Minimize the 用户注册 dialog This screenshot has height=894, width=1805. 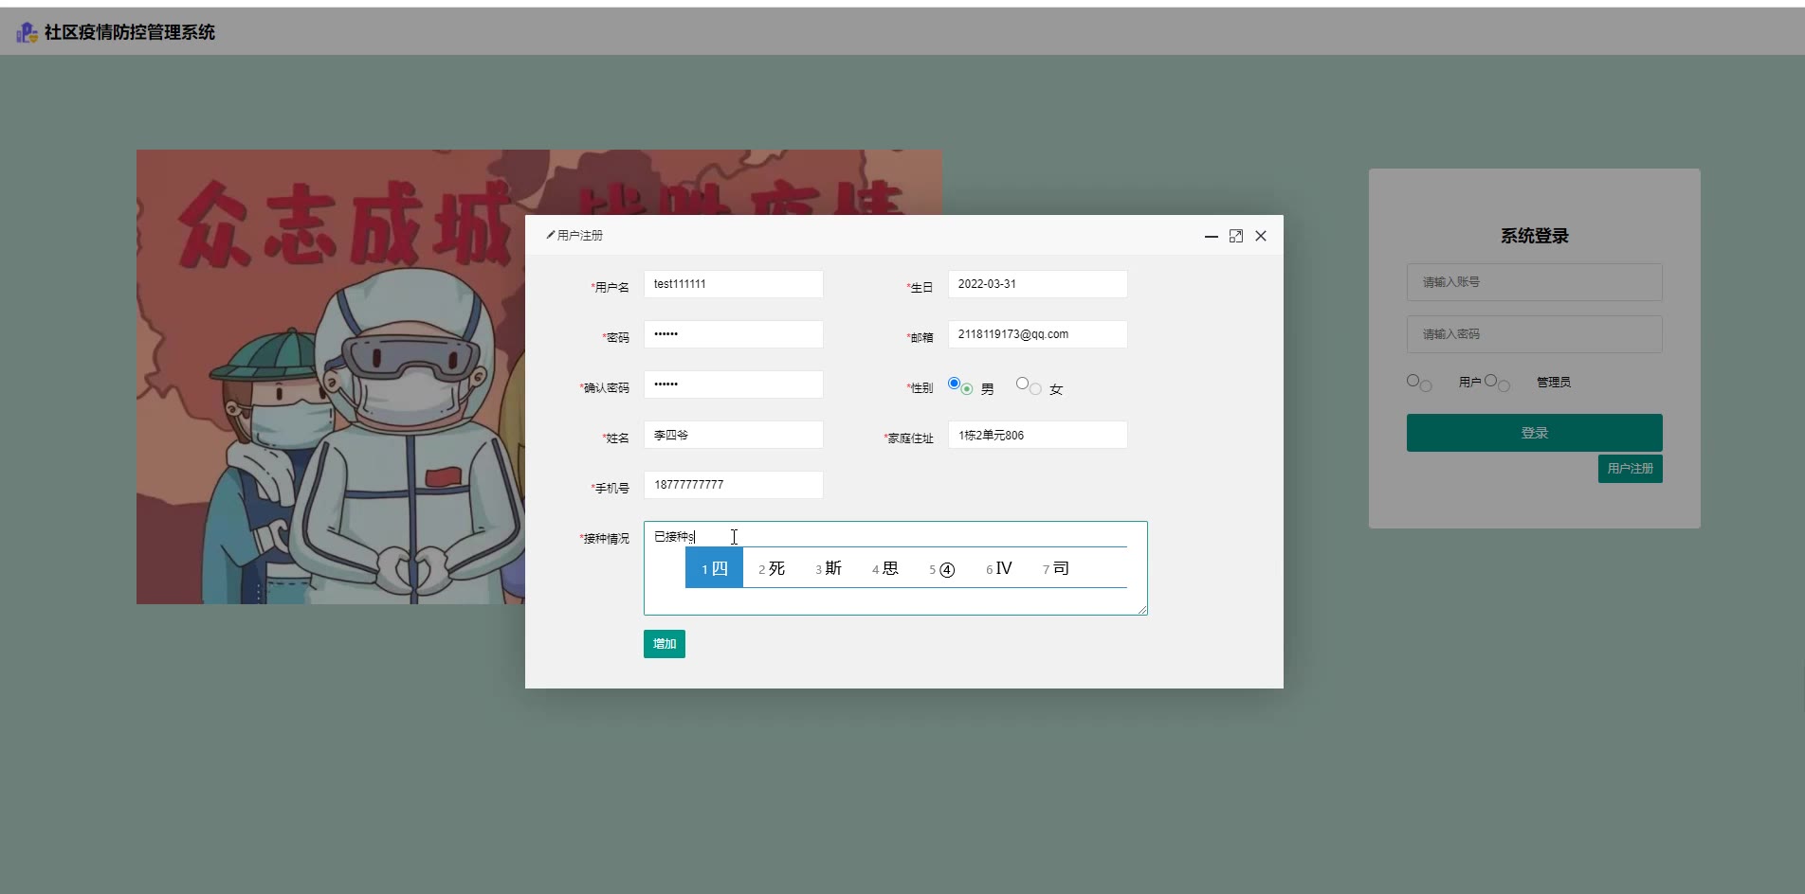[1212, 236]
